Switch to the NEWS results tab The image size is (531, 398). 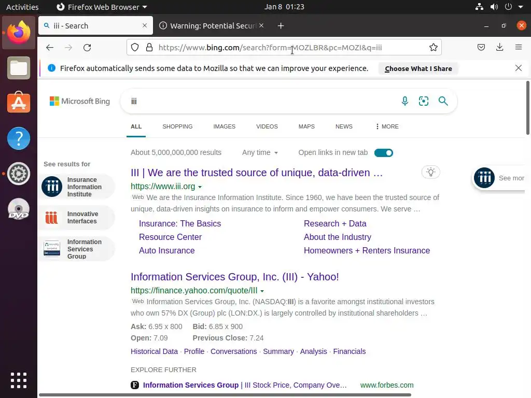(x=344, y=126)
